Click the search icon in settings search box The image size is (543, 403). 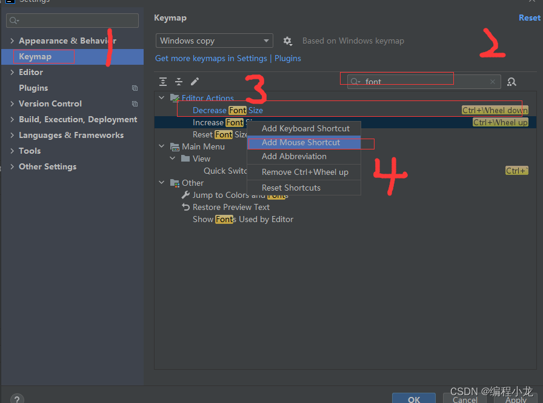tap(14, 21)
